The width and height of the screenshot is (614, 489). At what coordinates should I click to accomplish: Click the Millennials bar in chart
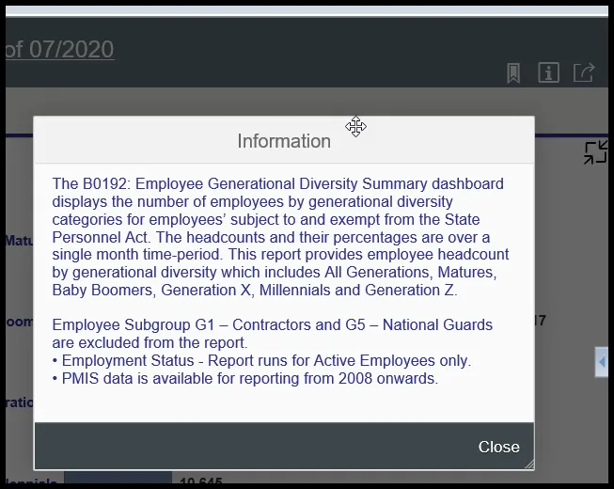click(x=118, y=478)
